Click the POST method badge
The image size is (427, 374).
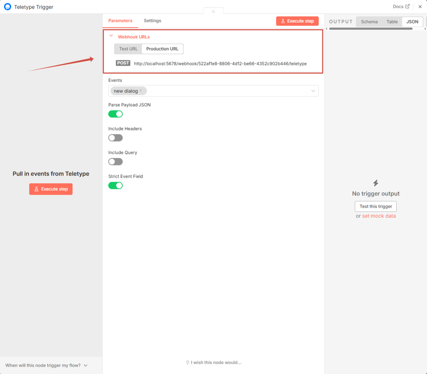[123, 63]
